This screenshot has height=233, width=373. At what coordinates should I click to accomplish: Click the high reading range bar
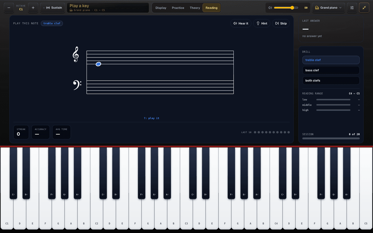[333, 110]
